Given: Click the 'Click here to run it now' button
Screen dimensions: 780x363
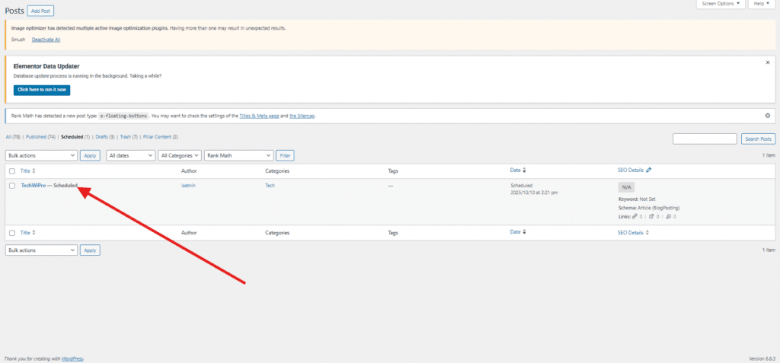Looking at the screenshot, I should tap(42, 90).
